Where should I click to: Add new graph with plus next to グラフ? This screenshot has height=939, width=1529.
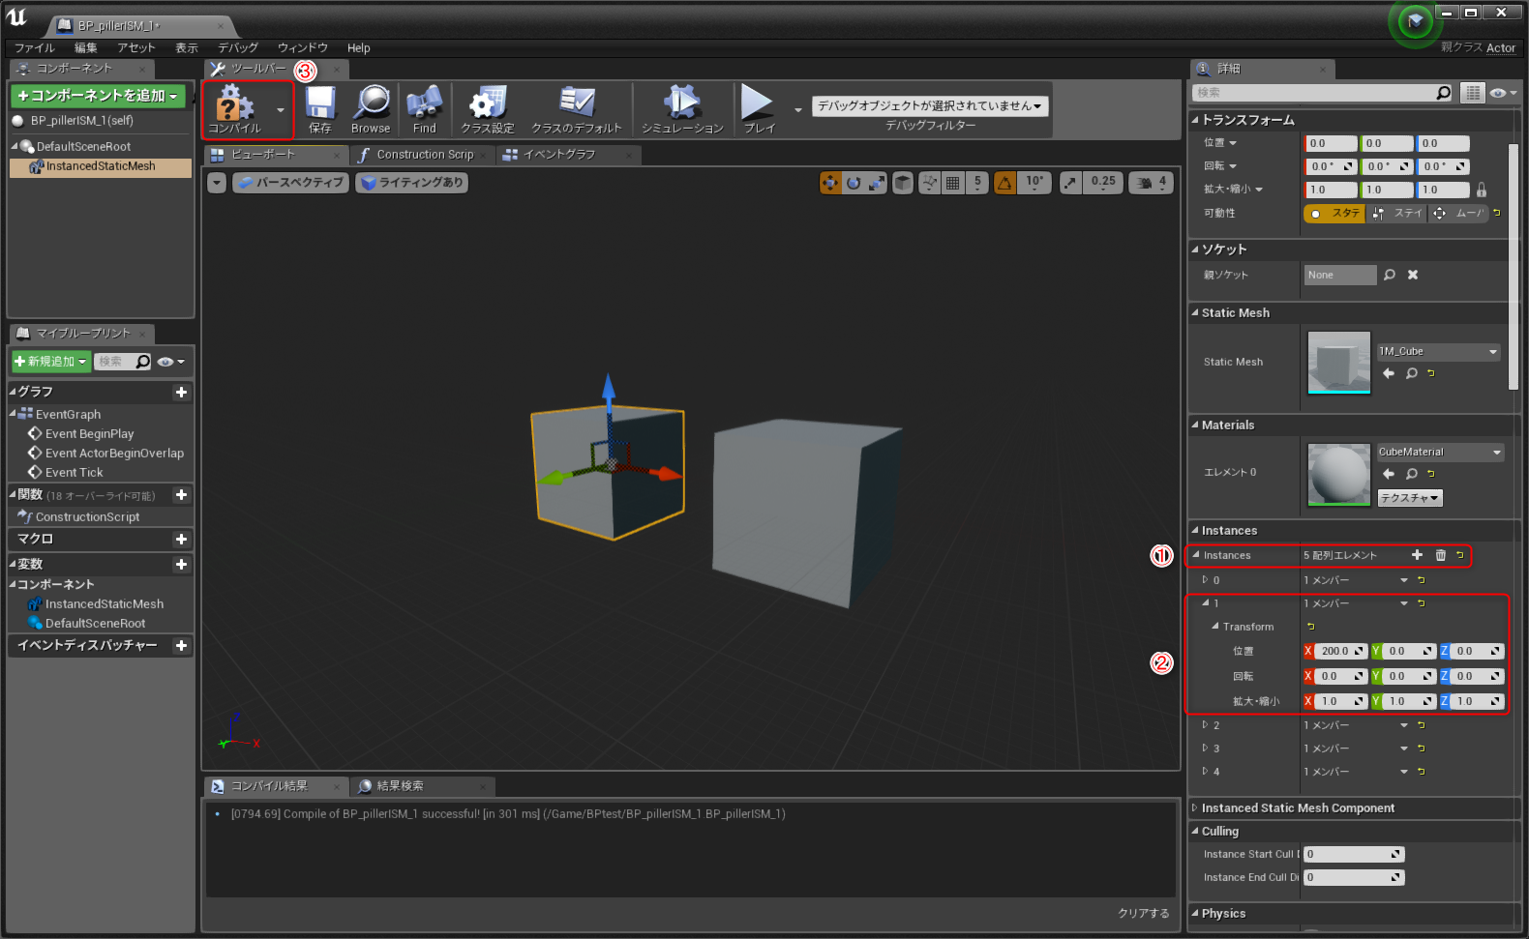coord(181,392)
